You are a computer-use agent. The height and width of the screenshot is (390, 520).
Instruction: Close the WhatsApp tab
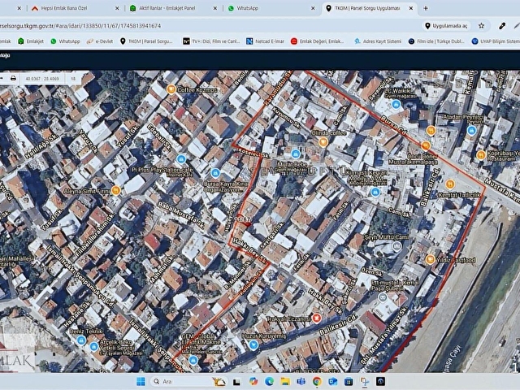click(x=313, y=8)
